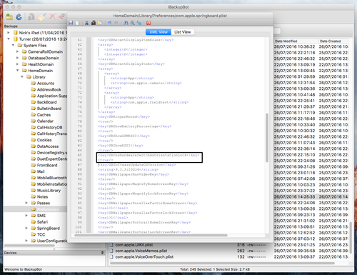Select the Notes folder
Screen dimensions: 357x275
click(x=42, y=196)
